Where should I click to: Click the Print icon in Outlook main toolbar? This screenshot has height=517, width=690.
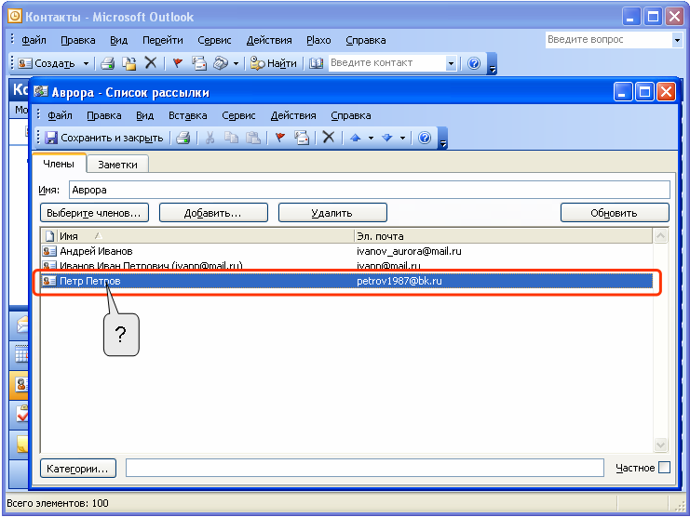[107, 63]
